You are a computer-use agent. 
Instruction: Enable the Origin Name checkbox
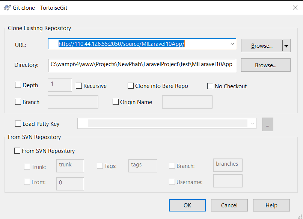coord(116,102)
